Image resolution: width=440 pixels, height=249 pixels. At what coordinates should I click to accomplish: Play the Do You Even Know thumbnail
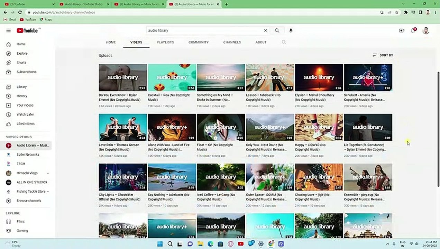123,77
